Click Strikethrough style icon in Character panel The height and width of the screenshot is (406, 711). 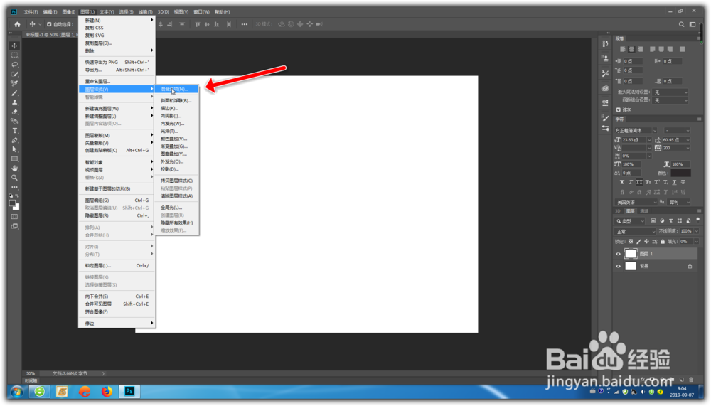683,182
